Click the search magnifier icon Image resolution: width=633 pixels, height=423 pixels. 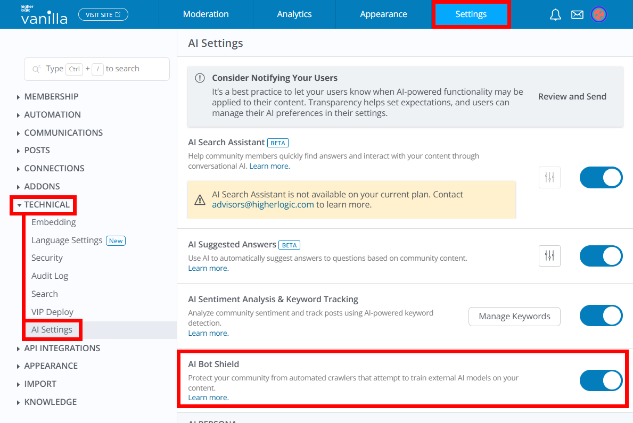click(x=36, y=69)
